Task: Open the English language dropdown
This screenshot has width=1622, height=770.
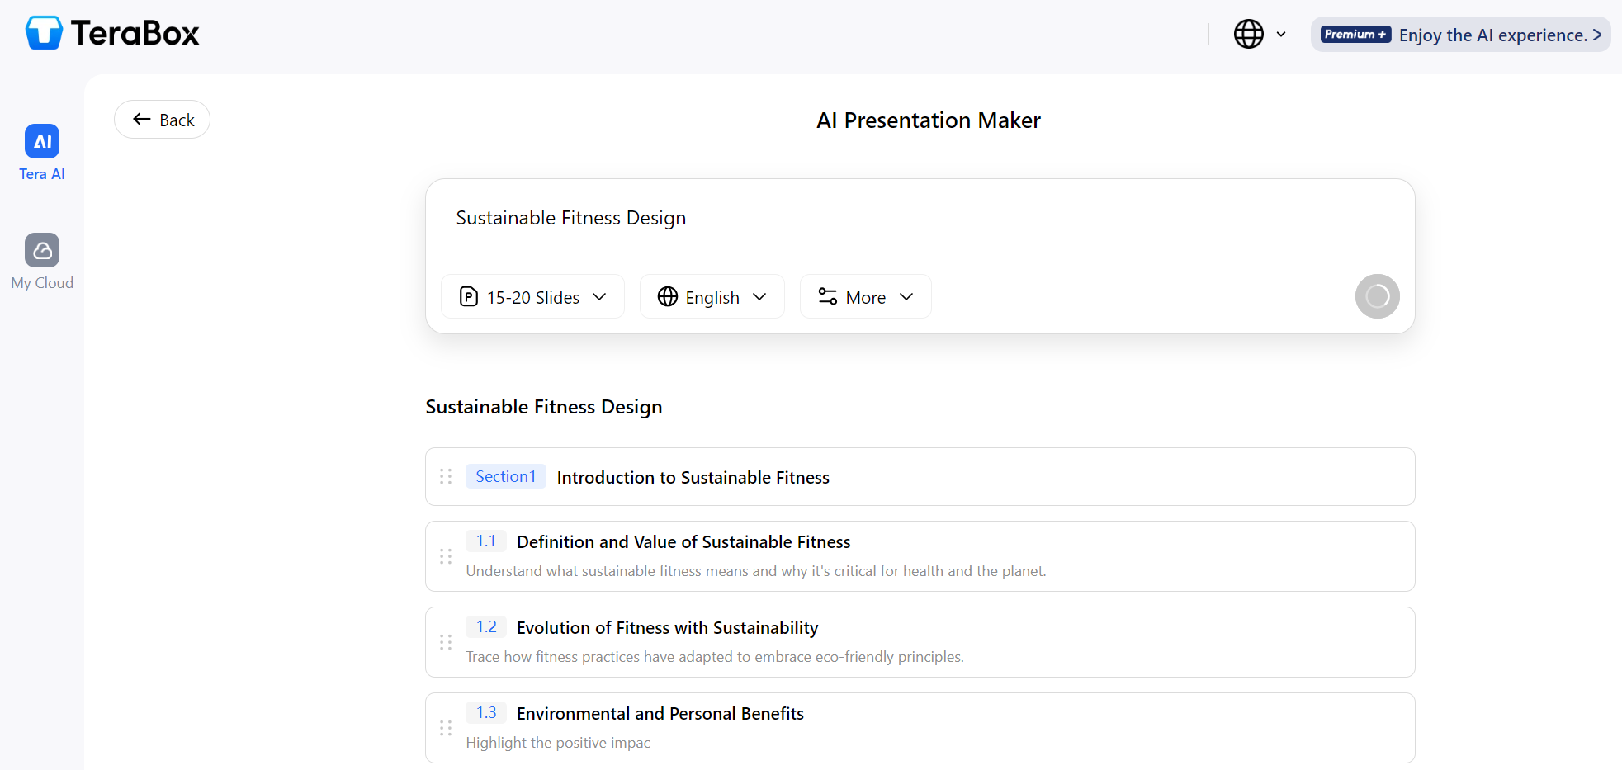Action: (x=712, y=296)
